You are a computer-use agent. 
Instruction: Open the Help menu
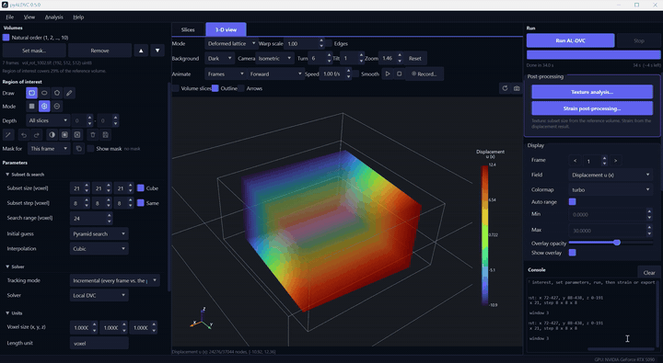78,17
